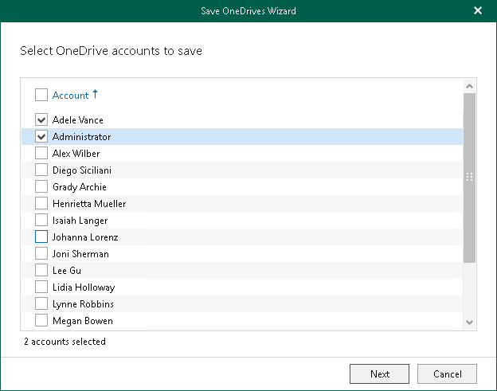Click the Account column sort arrow
Screen dimensions: 497x391
pyautogui.click(x=96, y=94)
